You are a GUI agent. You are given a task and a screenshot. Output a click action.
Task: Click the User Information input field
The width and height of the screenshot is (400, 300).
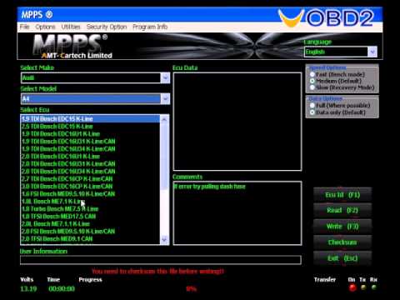click(161, 260)
